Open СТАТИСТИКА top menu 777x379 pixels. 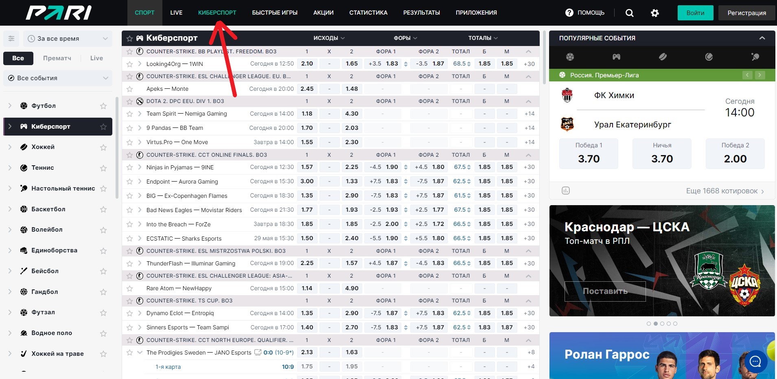click(x=368, y=13)
